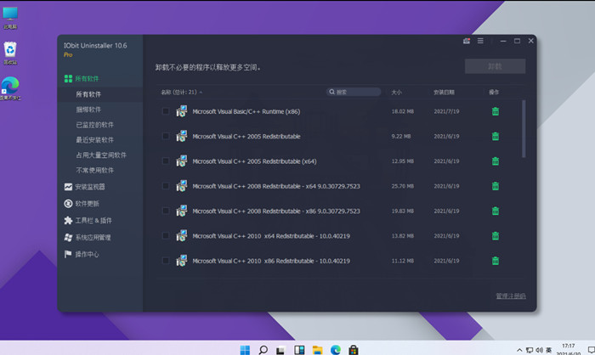595x355 pixels.
Task: Sort by 安装日期 column header
Action: 444,93
